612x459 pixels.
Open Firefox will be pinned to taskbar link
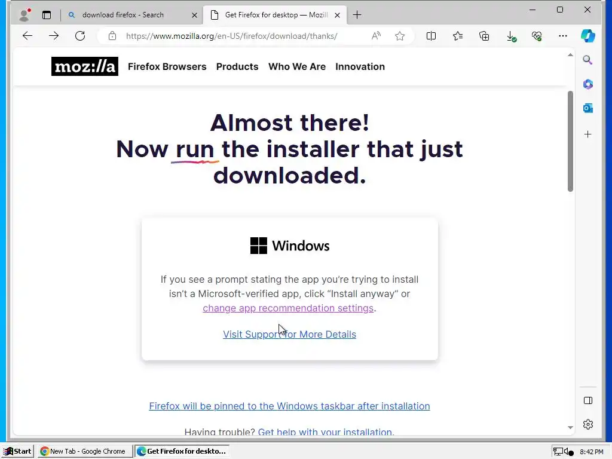tap(289, 406)
